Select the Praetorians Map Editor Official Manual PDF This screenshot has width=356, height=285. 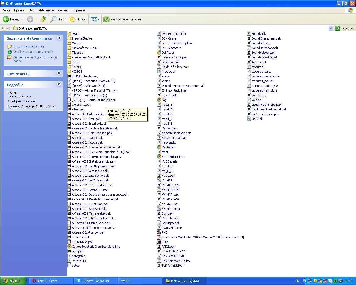pos(201,237)
